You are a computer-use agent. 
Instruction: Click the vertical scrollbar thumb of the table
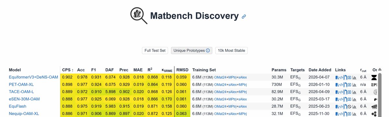tap(380, 95)
